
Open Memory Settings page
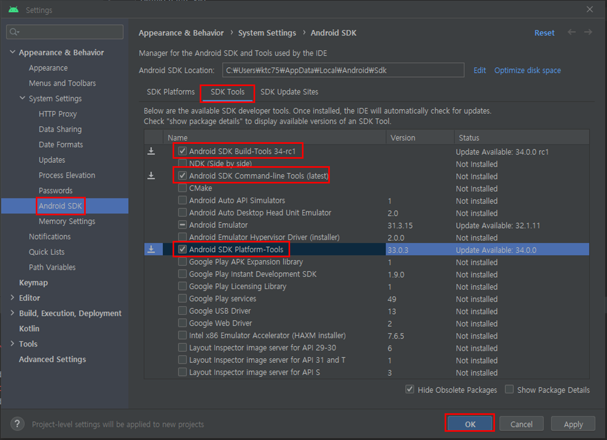point(67,221)
